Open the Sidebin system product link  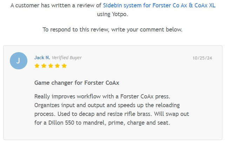click(159, 6)
